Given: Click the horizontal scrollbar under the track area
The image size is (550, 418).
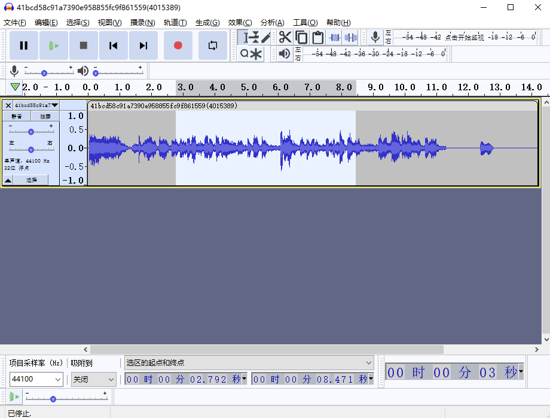Looking at the screenshot, I should [266, 349].
